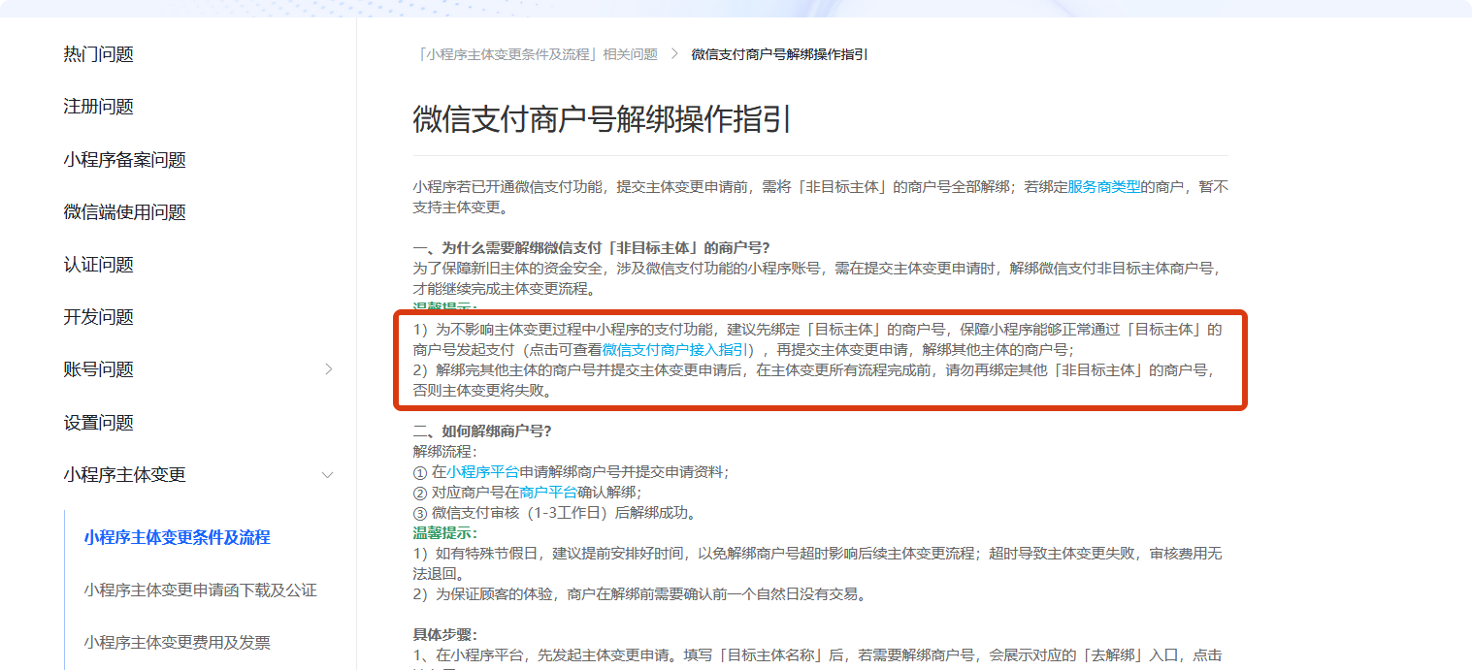Select 小程序主体变更 in the sidebar
The height and width of the screenshot is (670, 1472).
(x=125, y=475)
